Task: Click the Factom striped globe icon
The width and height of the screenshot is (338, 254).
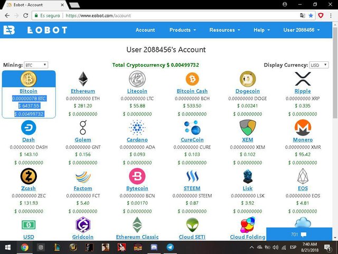Action: (x=83, y=177)
